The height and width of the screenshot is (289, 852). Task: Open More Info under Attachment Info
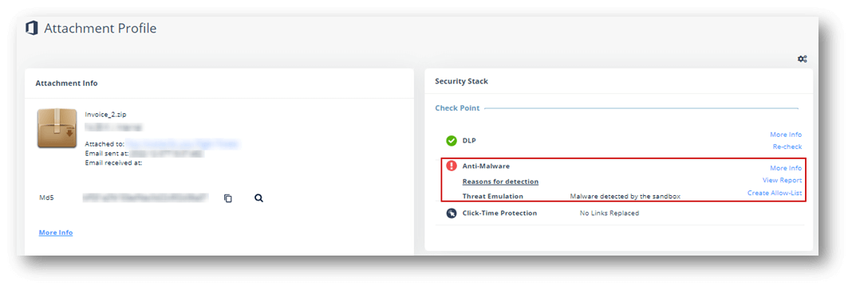[x=56, y=232]
